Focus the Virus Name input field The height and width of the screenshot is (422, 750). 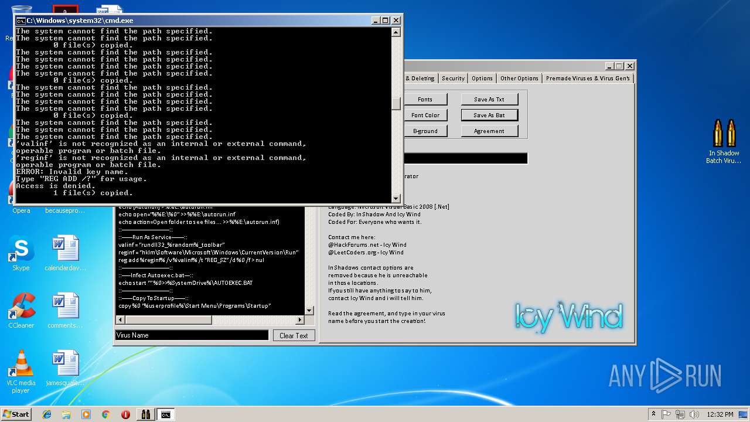[x=192, y=335]
